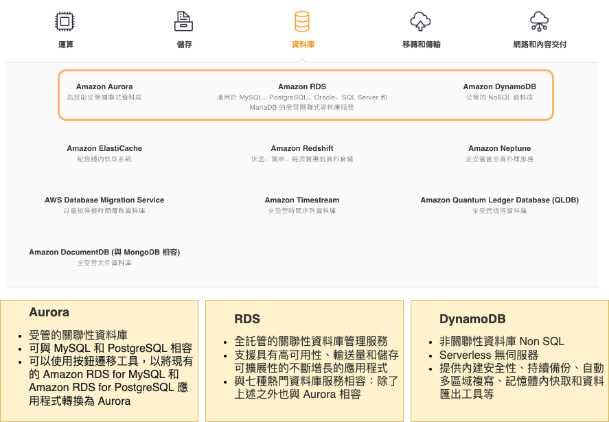Open Amazon ElastiCache details
Image resolution: width=609 pixels, height=422 pixels.
pyautogui.click(x=103, y=148)
